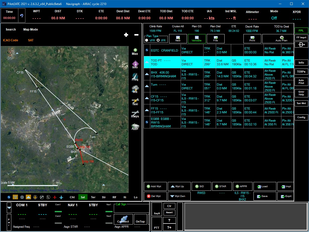Open the Map Mode menu
This screenshot has width=309, height=232.
tap(31, 30)
